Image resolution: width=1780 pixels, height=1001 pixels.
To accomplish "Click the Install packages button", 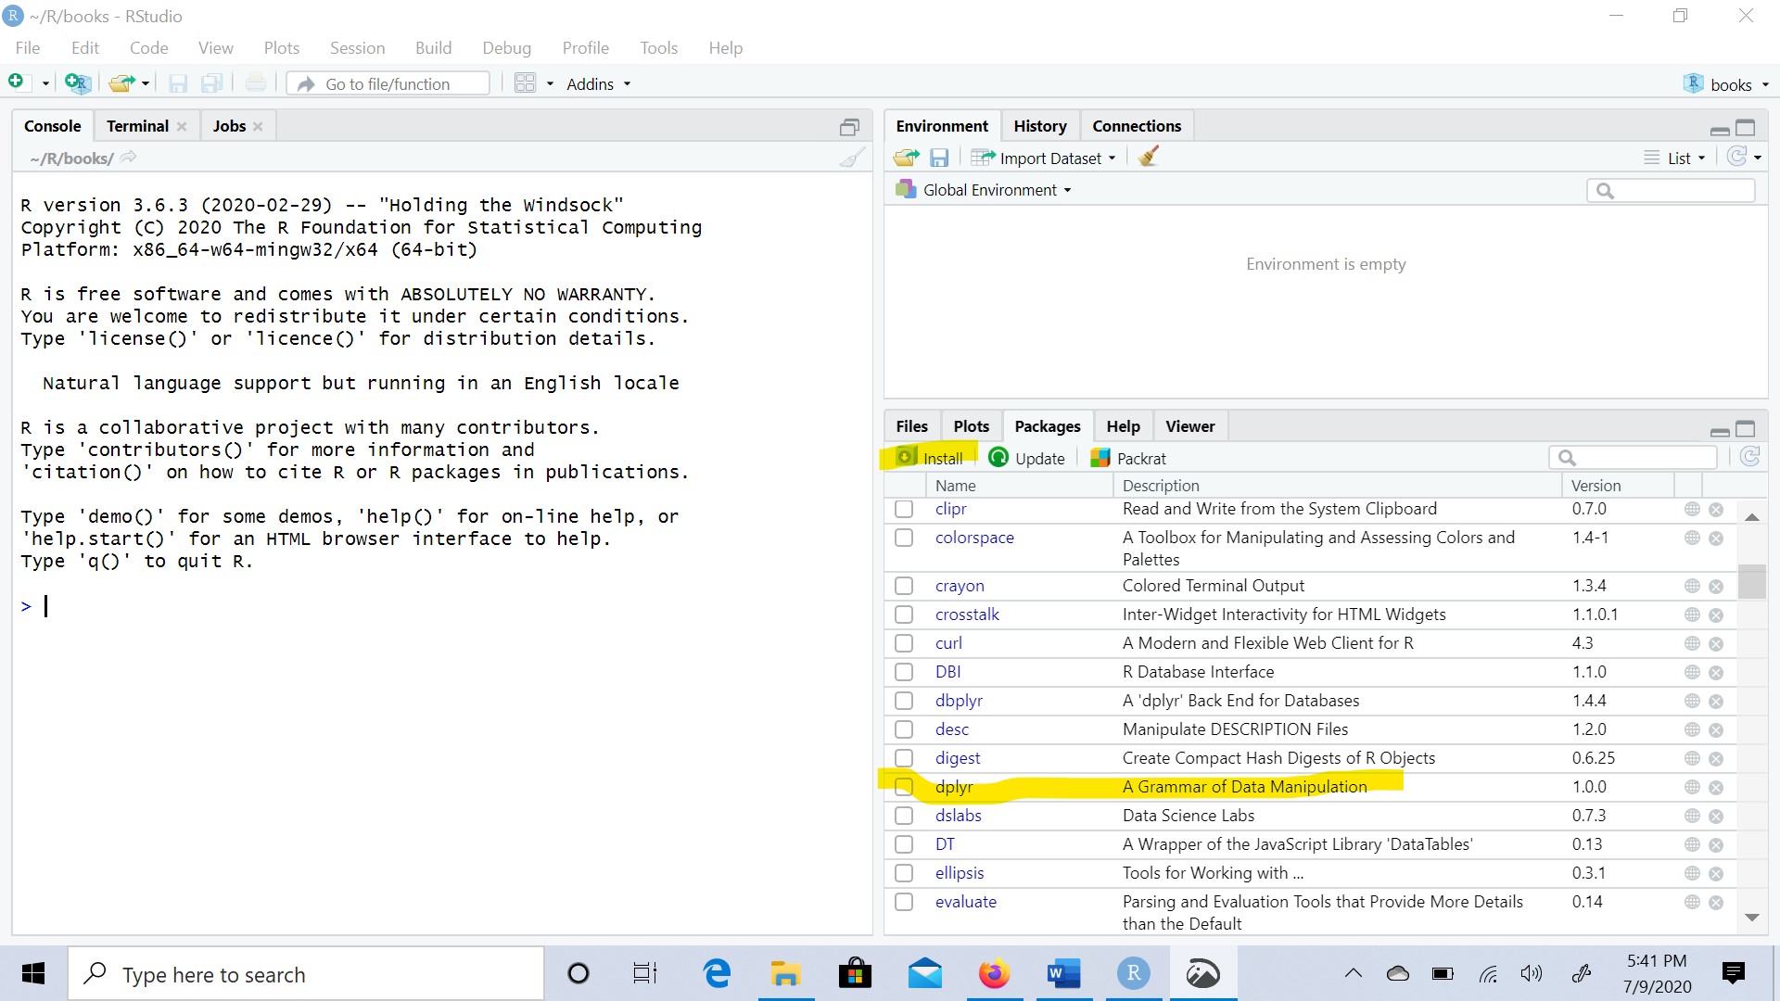I will [931, 458].
